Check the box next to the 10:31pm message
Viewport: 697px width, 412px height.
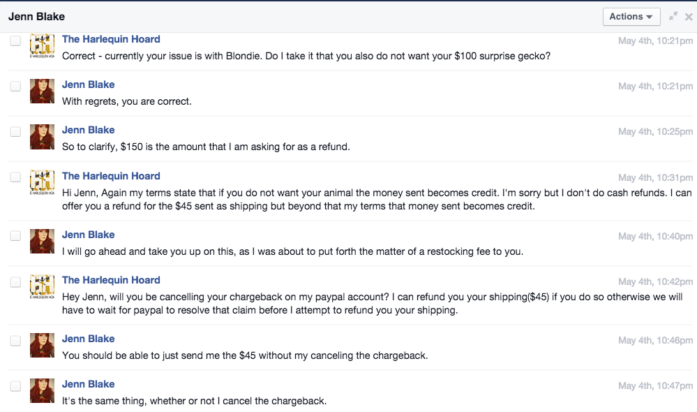[15, 177]
